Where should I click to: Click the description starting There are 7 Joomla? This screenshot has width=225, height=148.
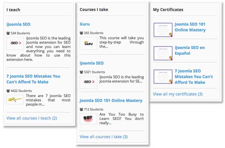tap(48, 100)
